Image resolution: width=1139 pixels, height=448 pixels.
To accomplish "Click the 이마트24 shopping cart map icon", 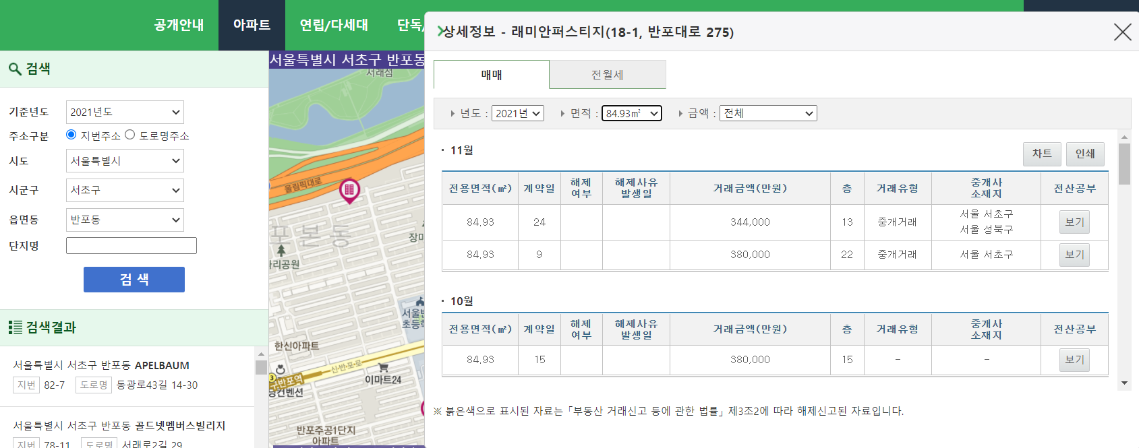I will click(383, 368).
